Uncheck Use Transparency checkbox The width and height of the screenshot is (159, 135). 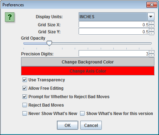25,80
